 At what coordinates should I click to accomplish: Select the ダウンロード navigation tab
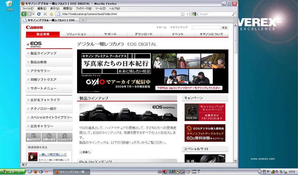pyautogui.click(x=144, y=34)
